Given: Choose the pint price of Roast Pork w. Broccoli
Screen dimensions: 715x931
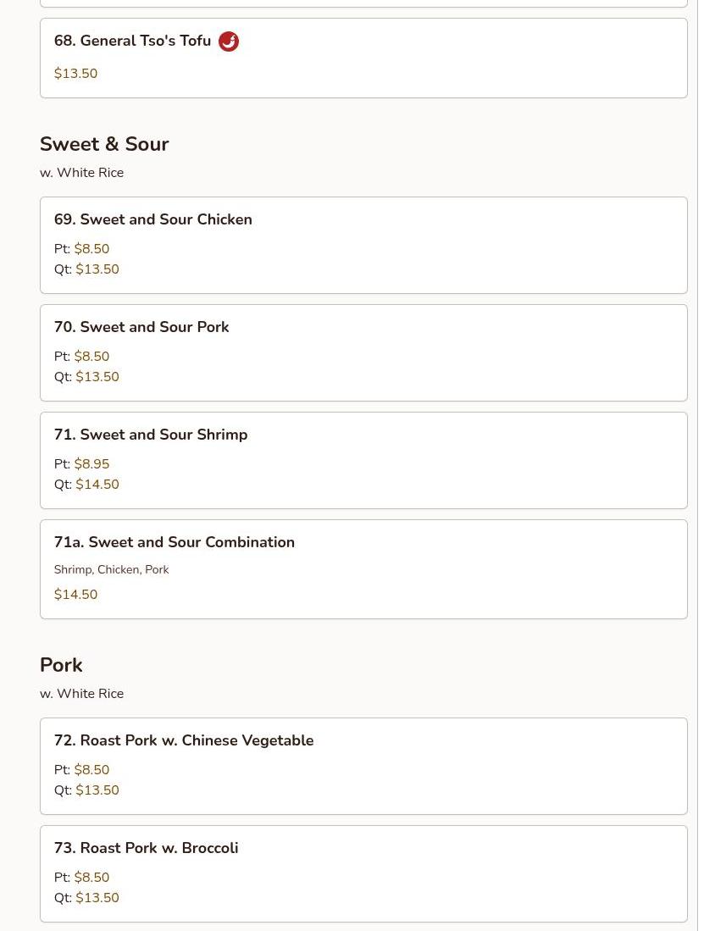Looking at the screenshot, I should click(x=91, y=878).
